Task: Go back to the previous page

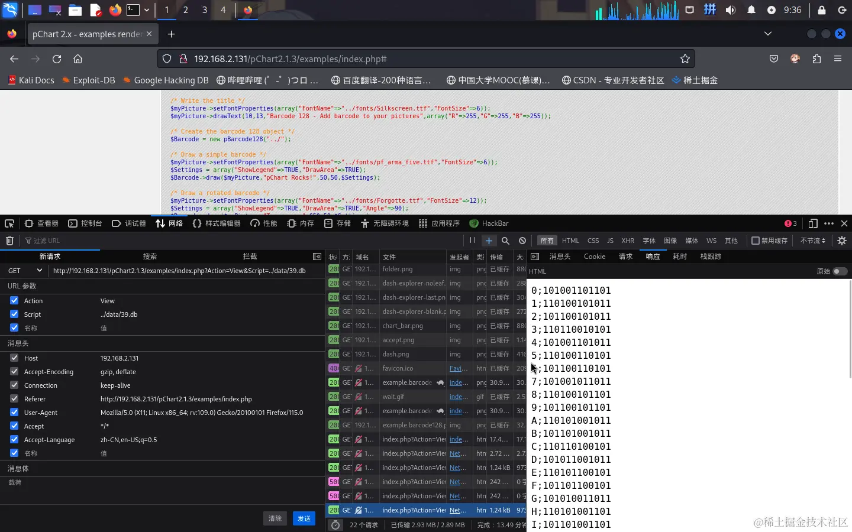Action: 14,59
